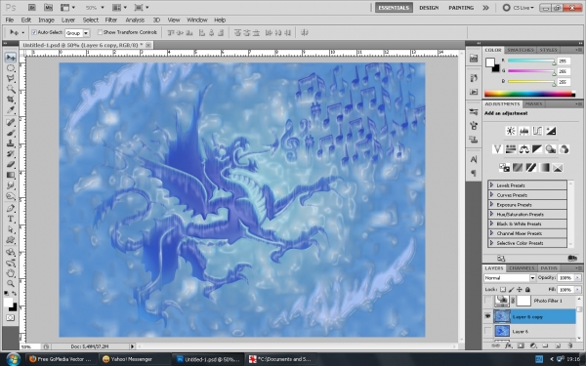Viewport: 586px width, 366px height.
Task: Toggle lock position icon
Action: [x=520, y=290]
